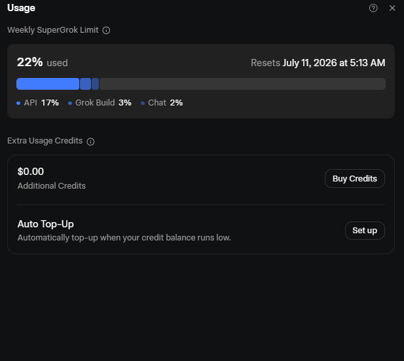
Task: Click the Chat legend dot
Action: pyautogui.click(x=143, y=103)
